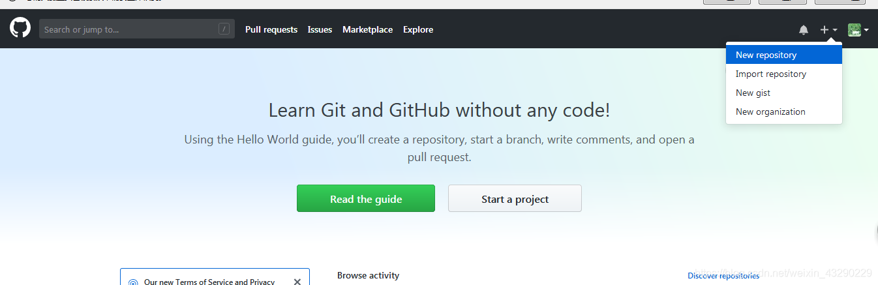The width and height of the screenshot is (878, 285).
Task: Open the notifications bell
Action: point(804,30)
